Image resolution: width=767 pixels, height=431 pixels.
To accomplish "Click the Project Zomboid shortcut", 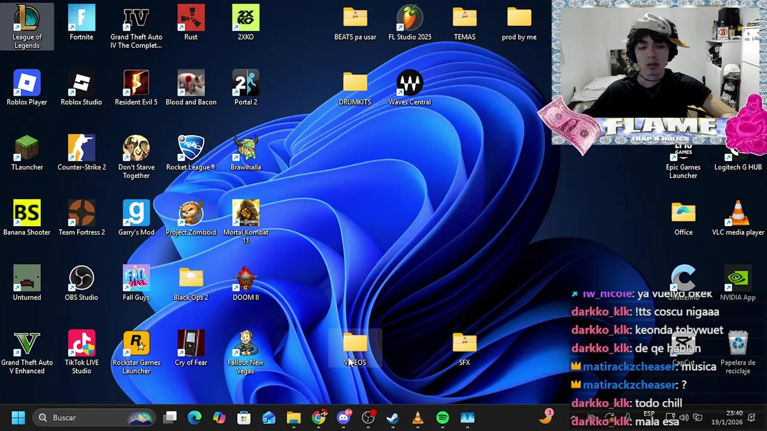I will click(x=191, y=218).
